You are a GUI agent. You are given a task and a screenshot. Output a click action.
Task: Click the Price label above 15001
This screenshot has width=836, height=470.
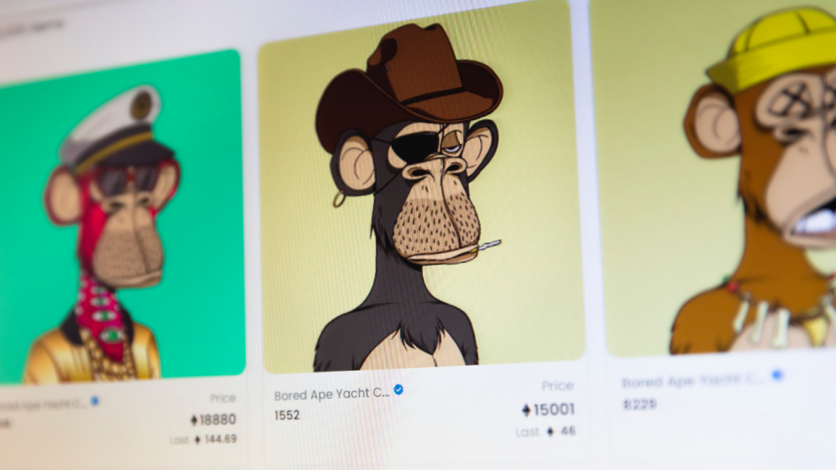[557, 386]
